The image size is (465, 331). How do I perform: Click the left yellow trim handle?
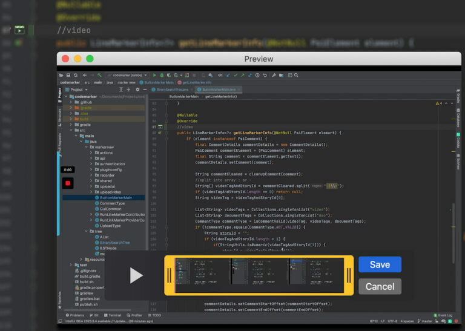(170, 275)
